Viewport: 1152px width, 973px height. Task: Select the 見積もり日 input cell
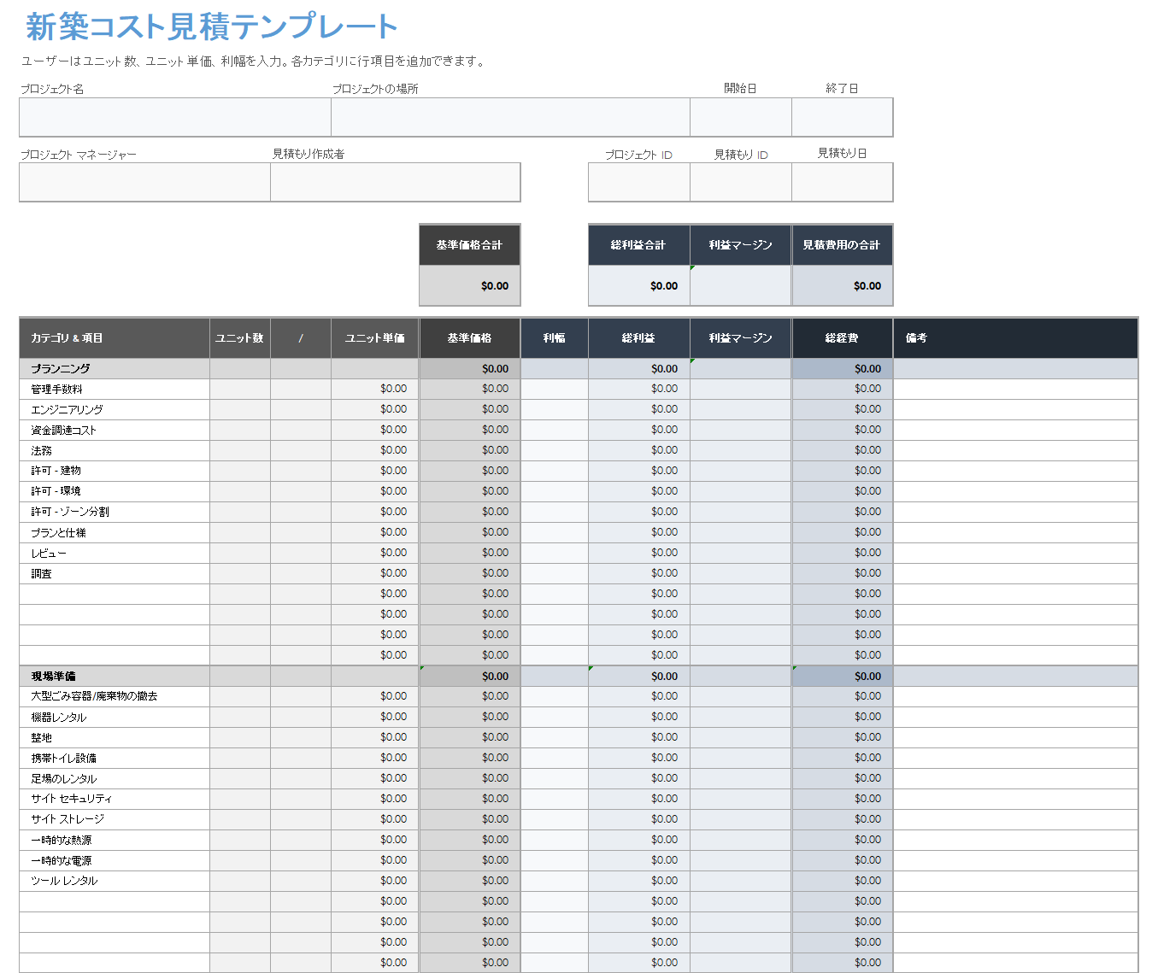tap(843, 182)
